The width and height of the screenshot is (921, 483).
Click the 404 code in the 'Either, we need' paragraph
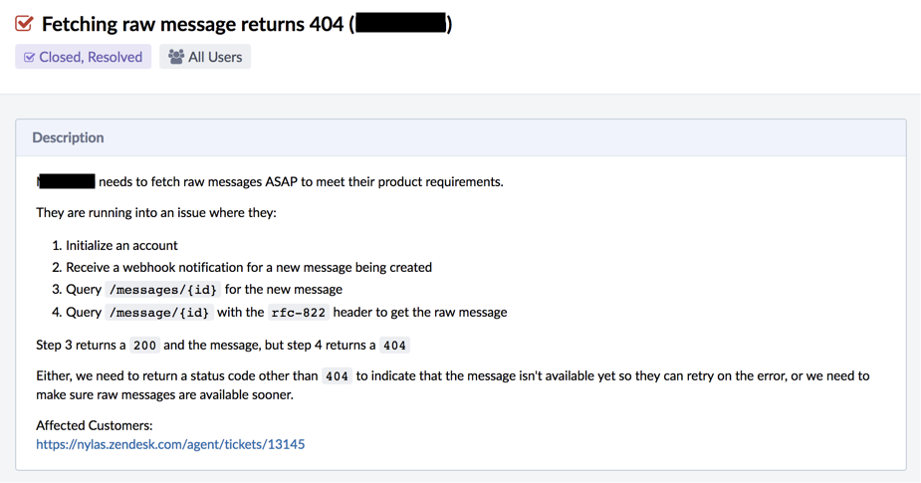point(337,376)
